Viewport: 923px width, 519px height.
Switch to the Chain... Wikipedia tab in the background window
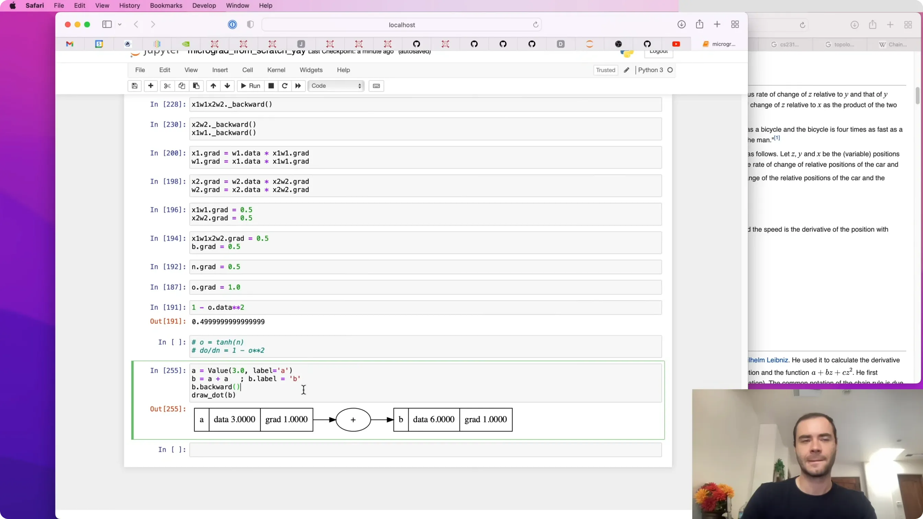pos(893,44)
